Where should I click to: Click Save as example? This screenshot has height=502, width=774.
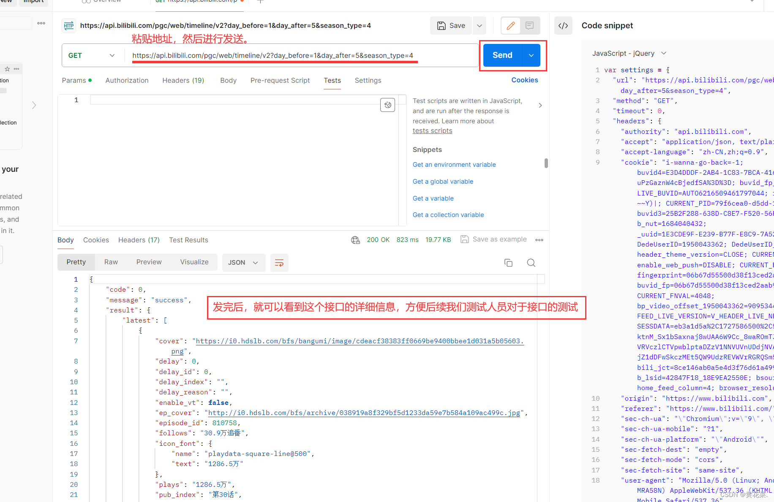(493, 239)
